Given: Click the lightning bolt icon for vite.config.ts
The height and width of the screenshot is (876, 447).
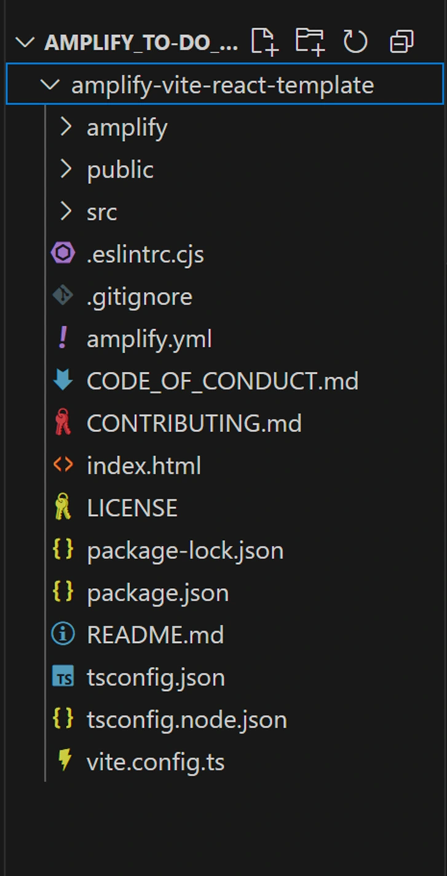Looking at the screenshot, I should (63, 761).
